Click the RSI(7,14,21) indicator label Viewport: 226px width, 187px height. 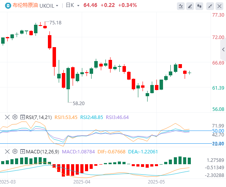click(x=39, y=117)
